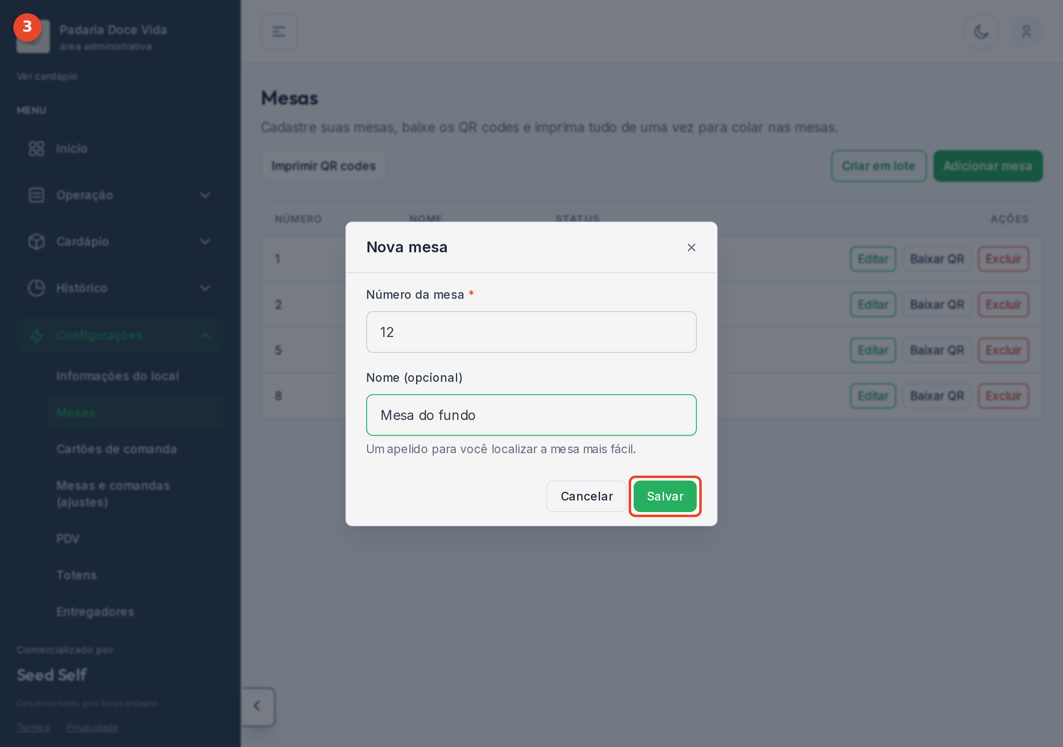The height and width of the screenshot is (747, 1063).
Task: Cancel the Nova mesa dialog
Action: coord(587,496)
